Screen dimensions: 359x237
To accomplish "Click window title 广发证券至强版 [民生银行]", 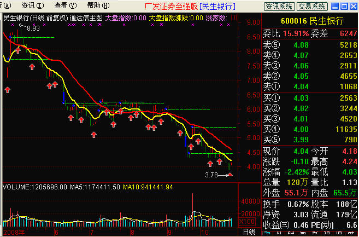I will (x=190, y=7).
